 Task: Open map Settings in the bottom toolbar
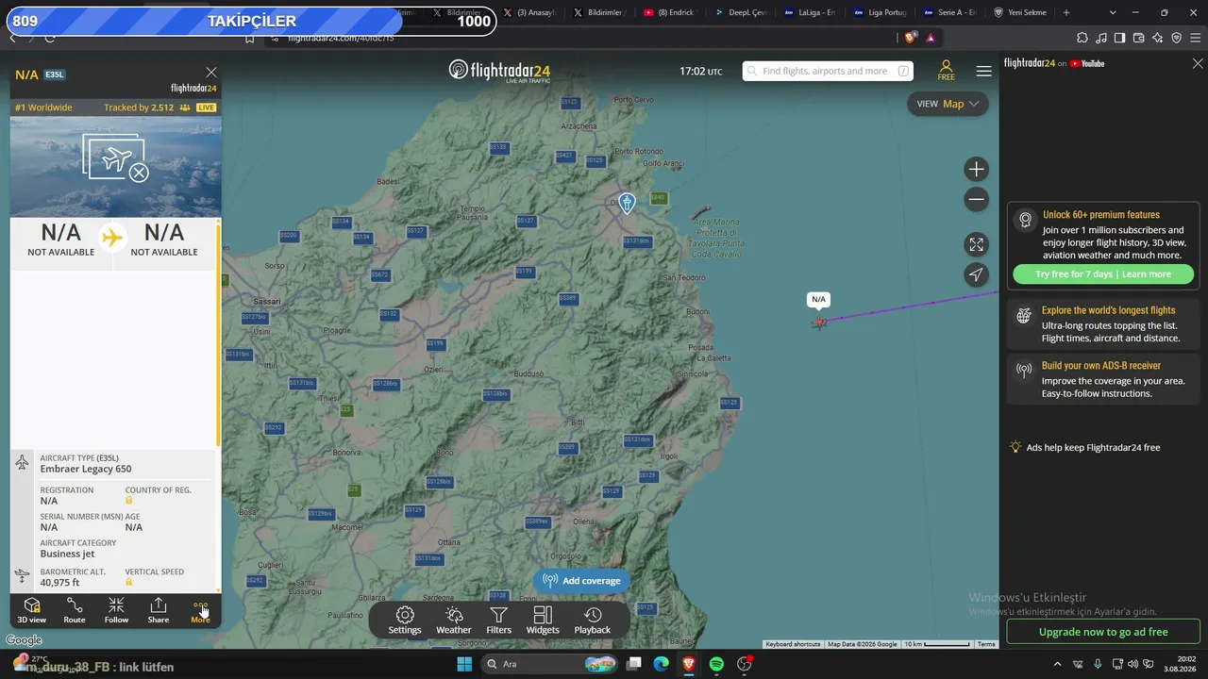[x=405, y=621]
